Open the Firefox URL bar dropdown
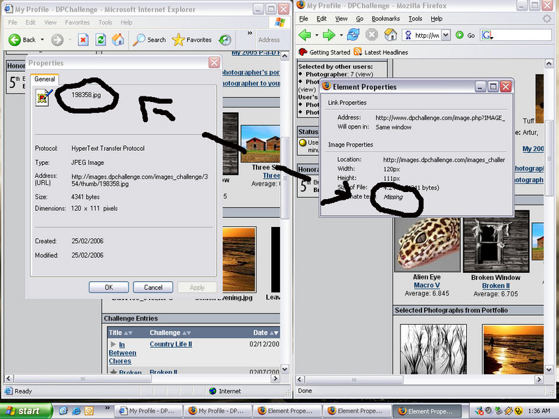Image resolution: width=559 pixels, height=419 pixels. coord(446,35)
